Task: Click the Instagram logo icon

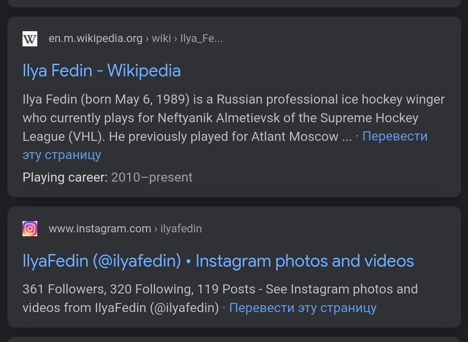Action: (x=30, y=228)
